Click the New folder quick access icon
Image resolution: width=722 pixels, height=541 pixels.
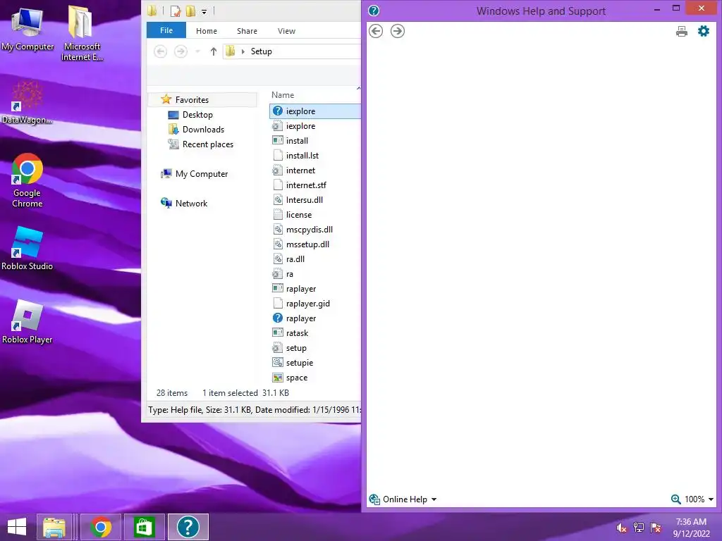(190, 11)
